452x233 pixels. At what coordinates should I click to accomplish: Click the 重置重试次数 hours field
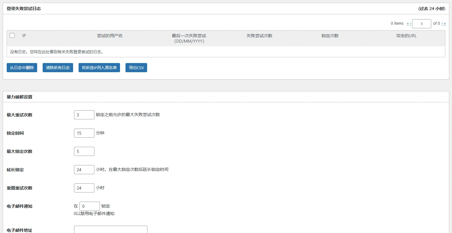(x=84, y=188)
